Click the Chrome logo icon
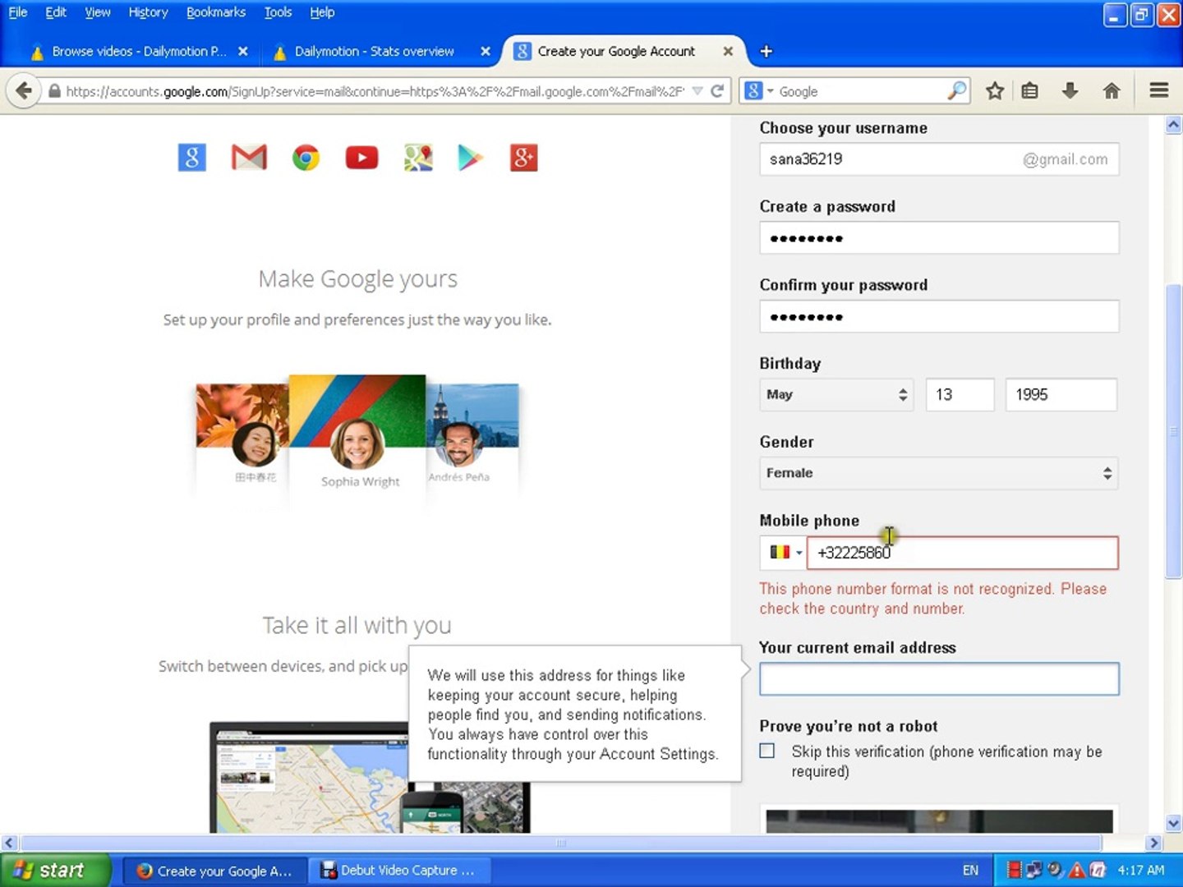 306,158
